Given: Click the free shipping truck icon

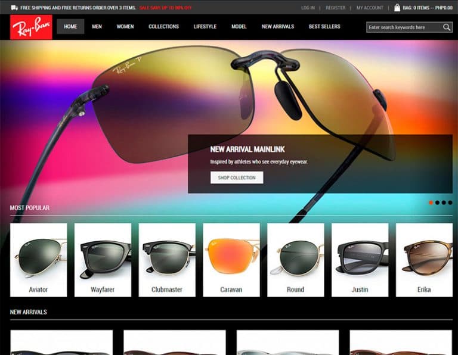Looking at the screenshot, I should (x=14, y=8).
